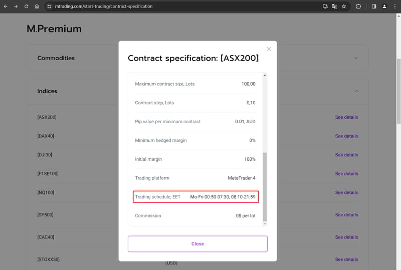401x270 pixels.
Task: Select the [NQ100] index row label
Action: click(46, 192)
